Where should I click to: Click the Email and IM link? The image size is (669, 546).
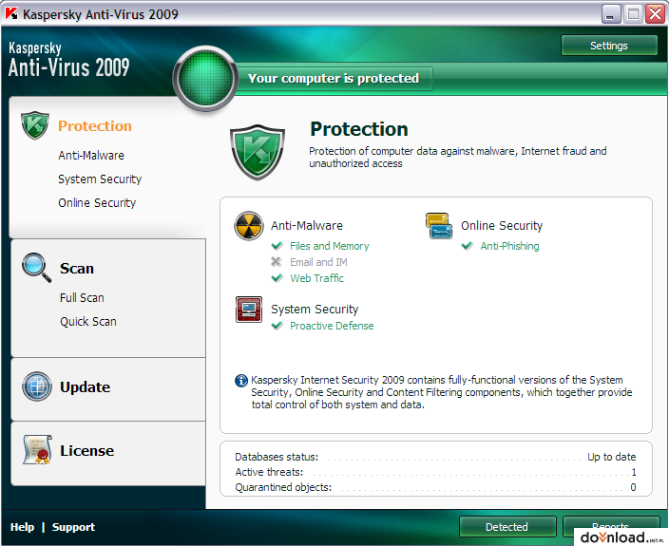tap(318, 262)
